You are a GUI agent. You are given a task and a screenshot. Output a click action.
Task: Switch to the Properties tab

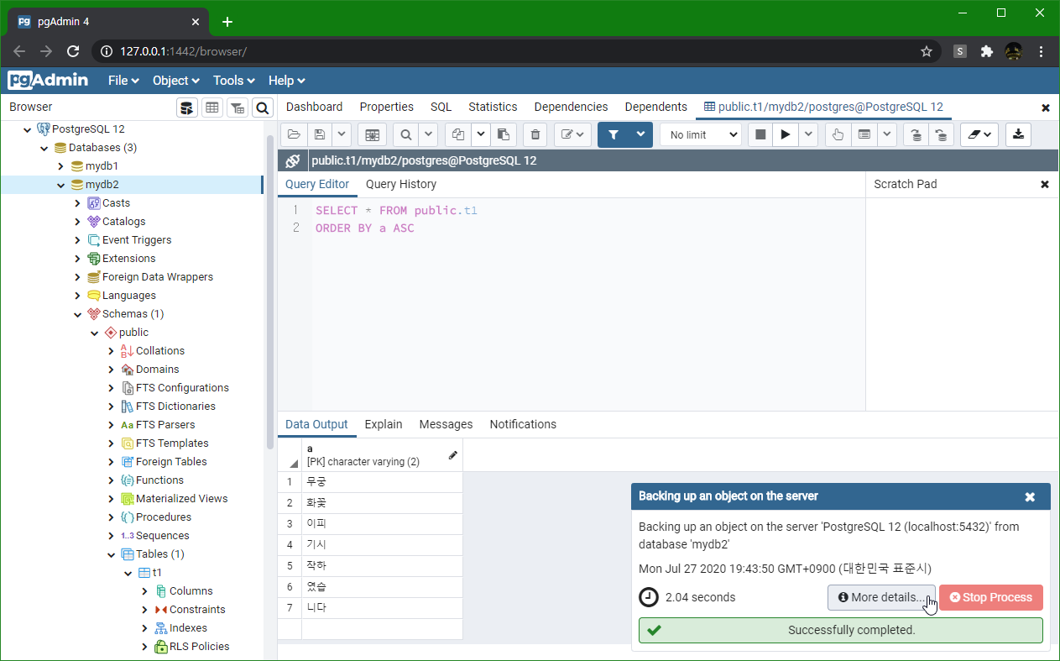pyautogui.click(x=387, y=107)
